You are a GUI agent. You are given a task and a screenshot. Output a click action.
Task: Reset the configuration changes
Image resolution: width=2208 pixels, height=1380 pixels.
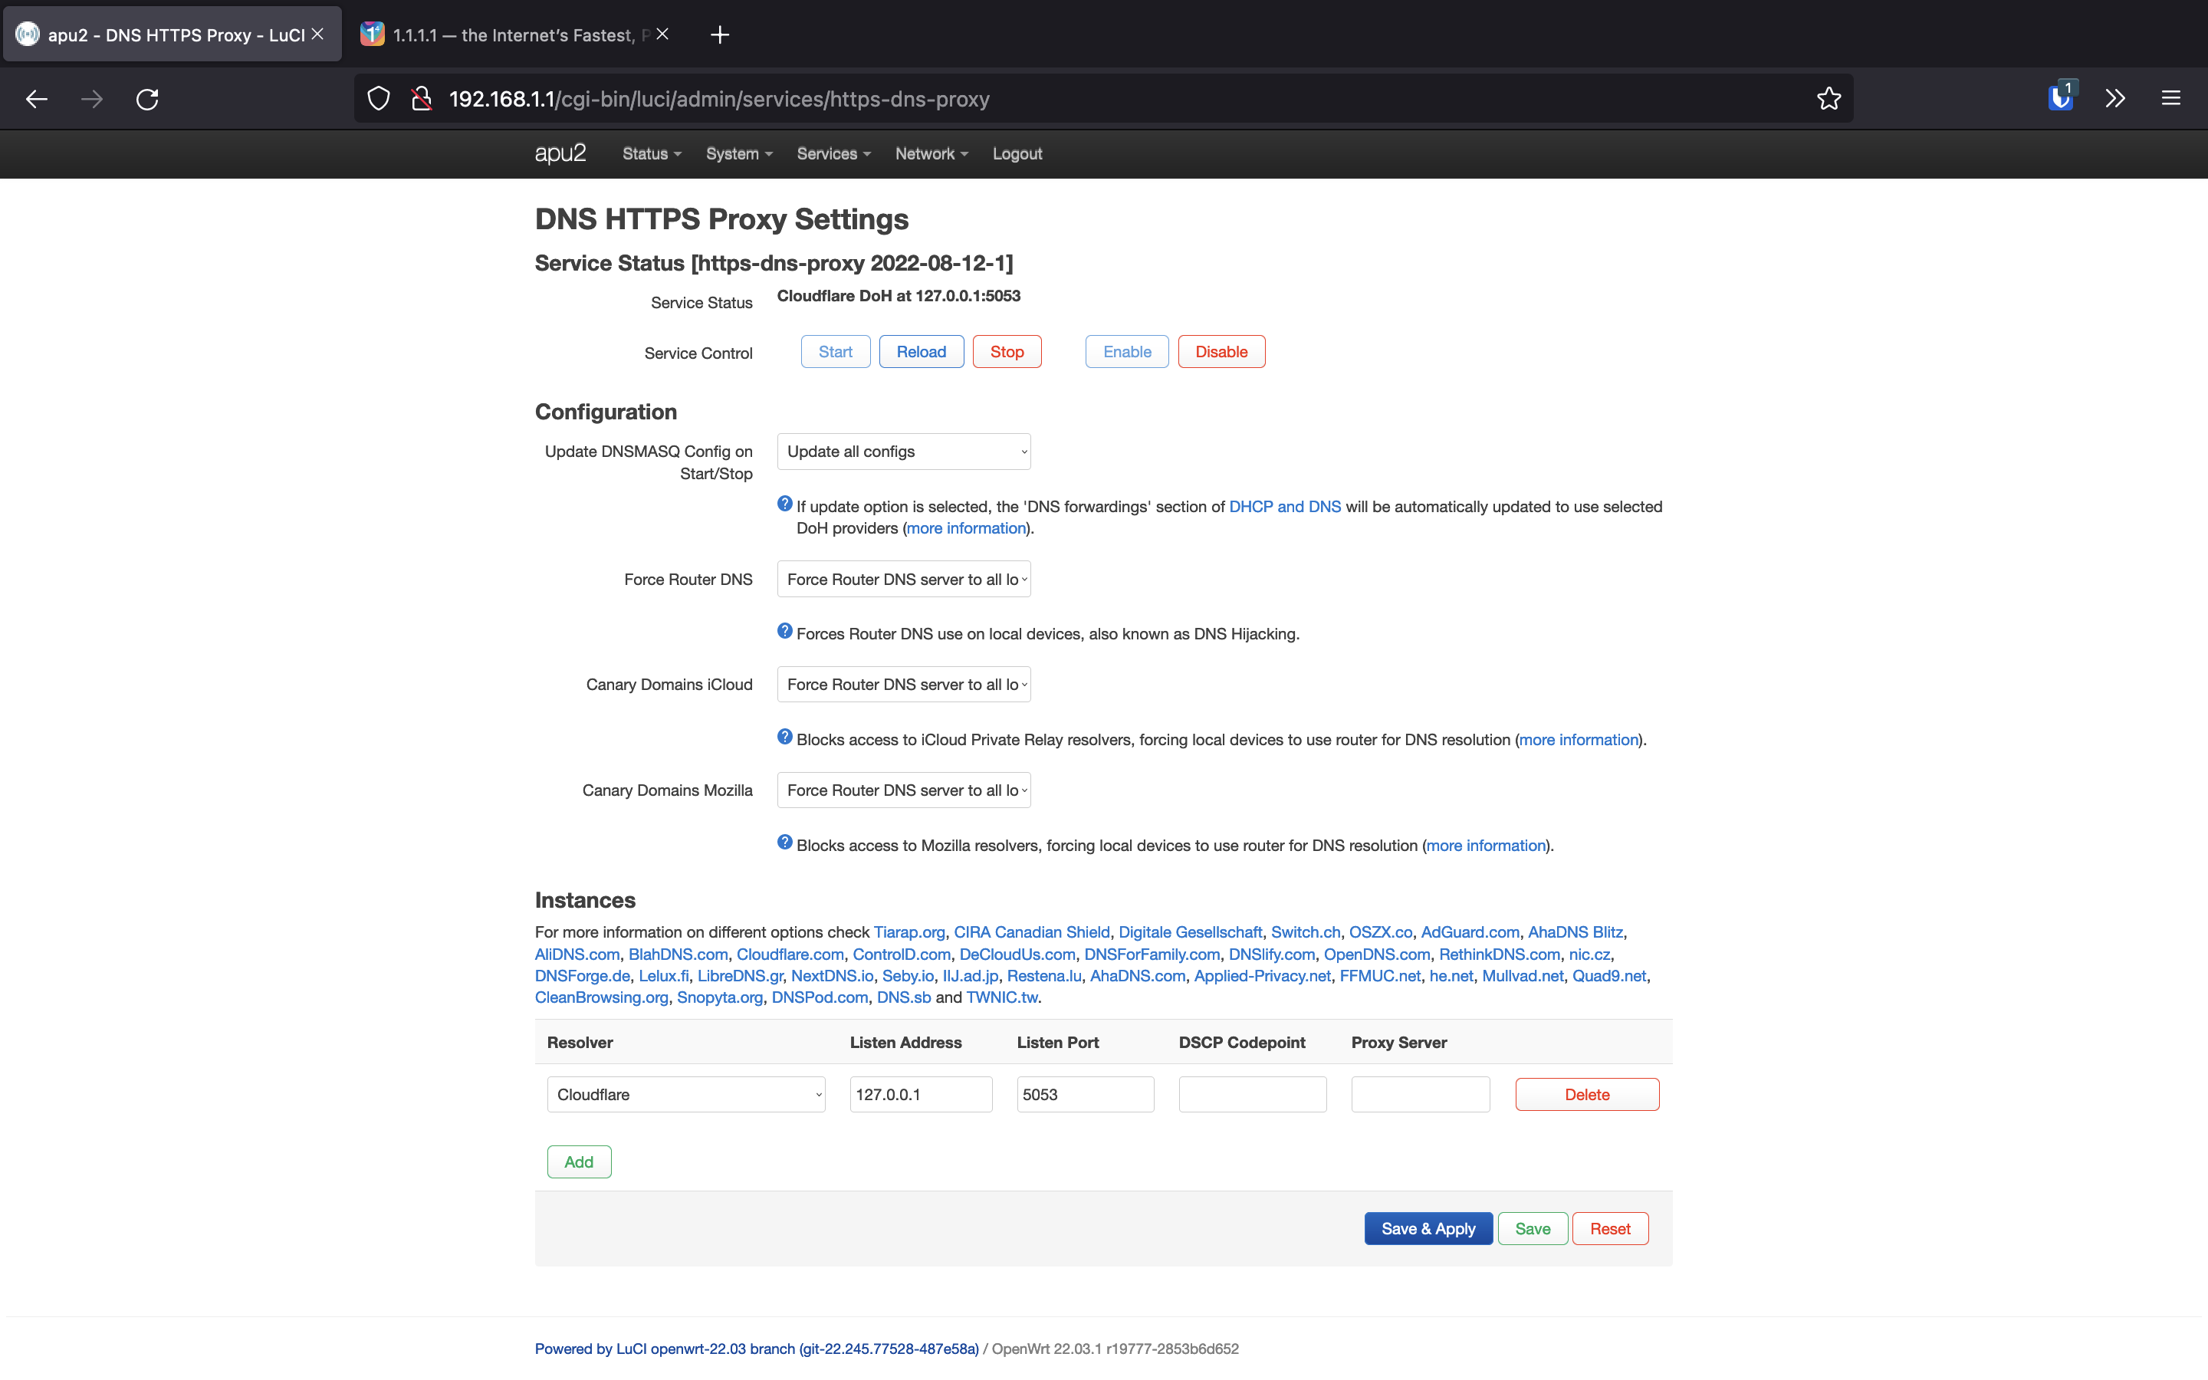1610,1228
